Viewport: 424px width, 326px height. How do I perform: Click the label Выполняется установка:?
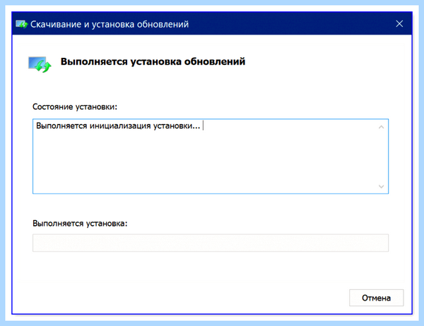(80, 224)
